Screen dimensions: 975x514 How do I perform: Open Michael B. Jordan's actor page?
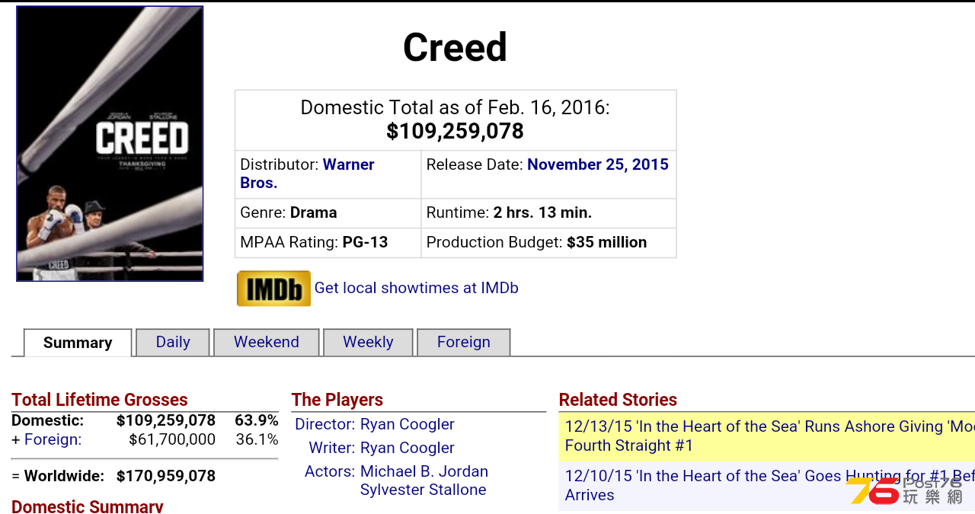coord(424,471)
